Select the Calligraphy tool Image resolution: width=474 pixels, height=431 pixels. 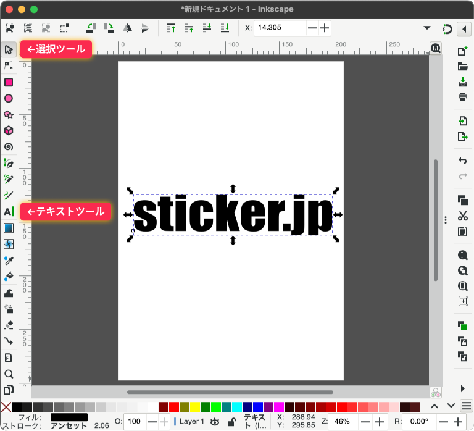(x=9, y=195)
